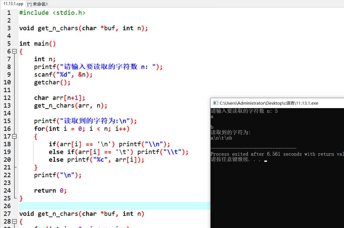Click line number 26 in gutter

pos(7,206)
